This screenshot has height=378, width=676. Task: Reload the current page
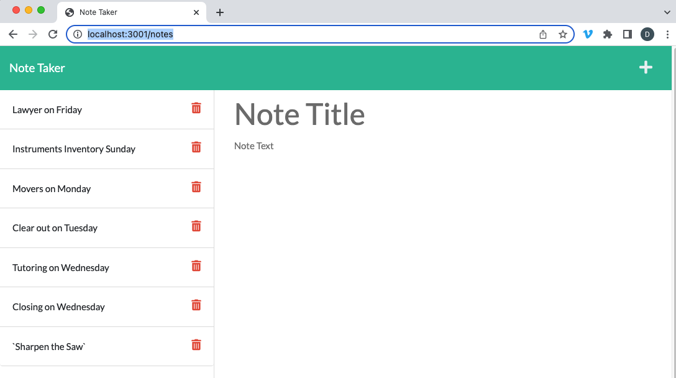53,34
